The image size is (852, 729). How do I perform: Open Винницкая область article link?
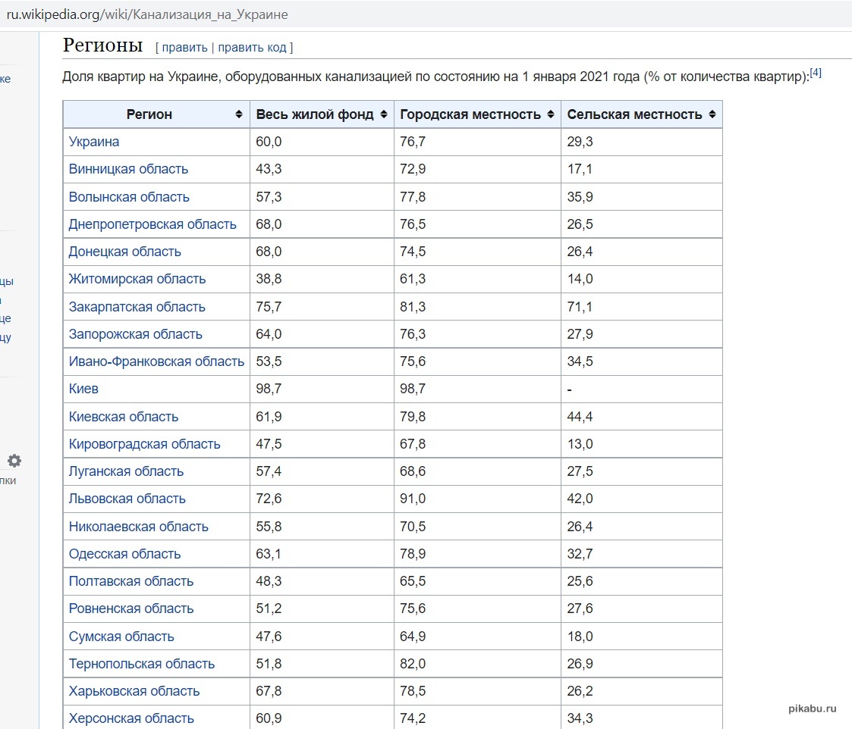coord(128,169)
